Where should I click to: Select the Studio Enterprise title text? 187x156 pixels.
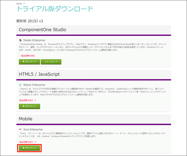pos(34,40)
